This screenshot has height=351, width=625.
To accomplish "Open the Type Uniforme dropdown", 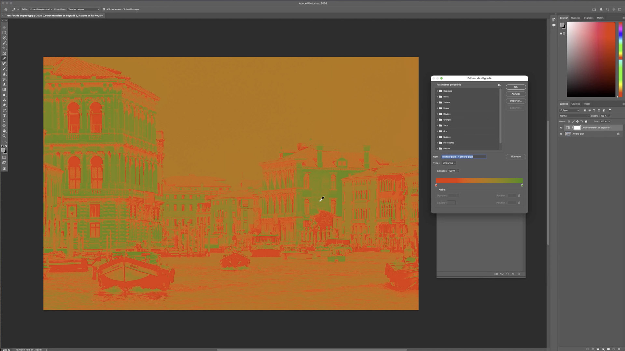I will 449,163.
